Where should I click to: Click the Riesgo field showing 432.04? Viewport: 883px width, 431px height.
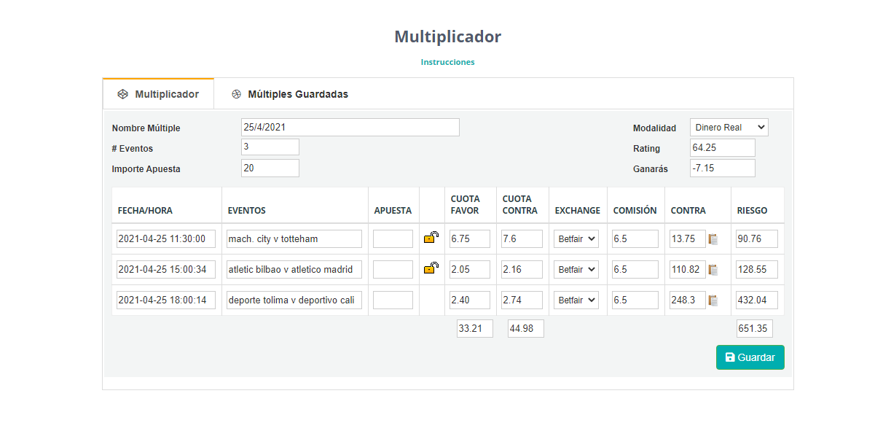[x=757, y=300]
